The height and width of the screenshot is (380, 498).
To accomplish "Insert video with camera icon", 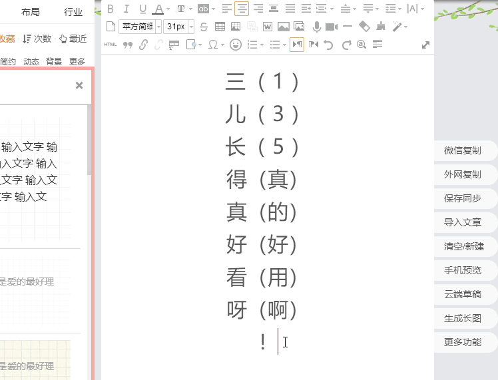I will tap(332, 27).
